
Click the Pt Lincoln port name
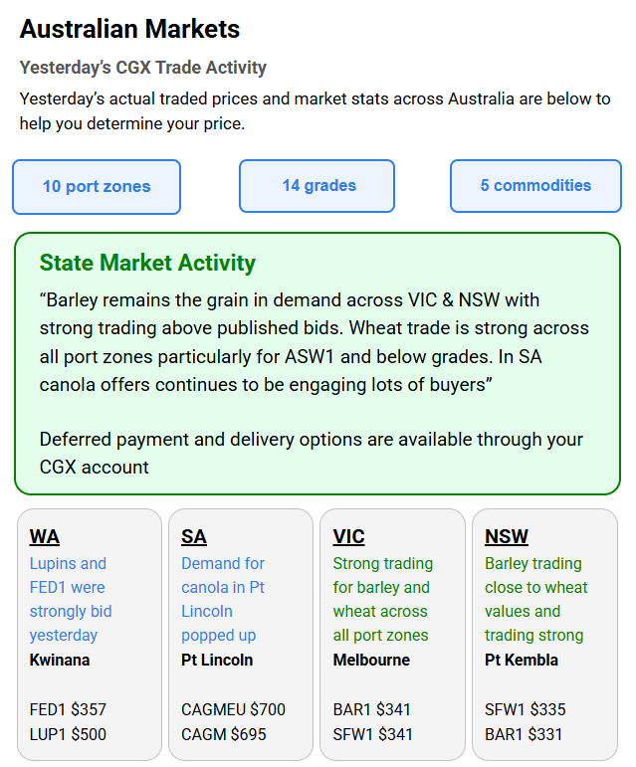tap(217, 660)
